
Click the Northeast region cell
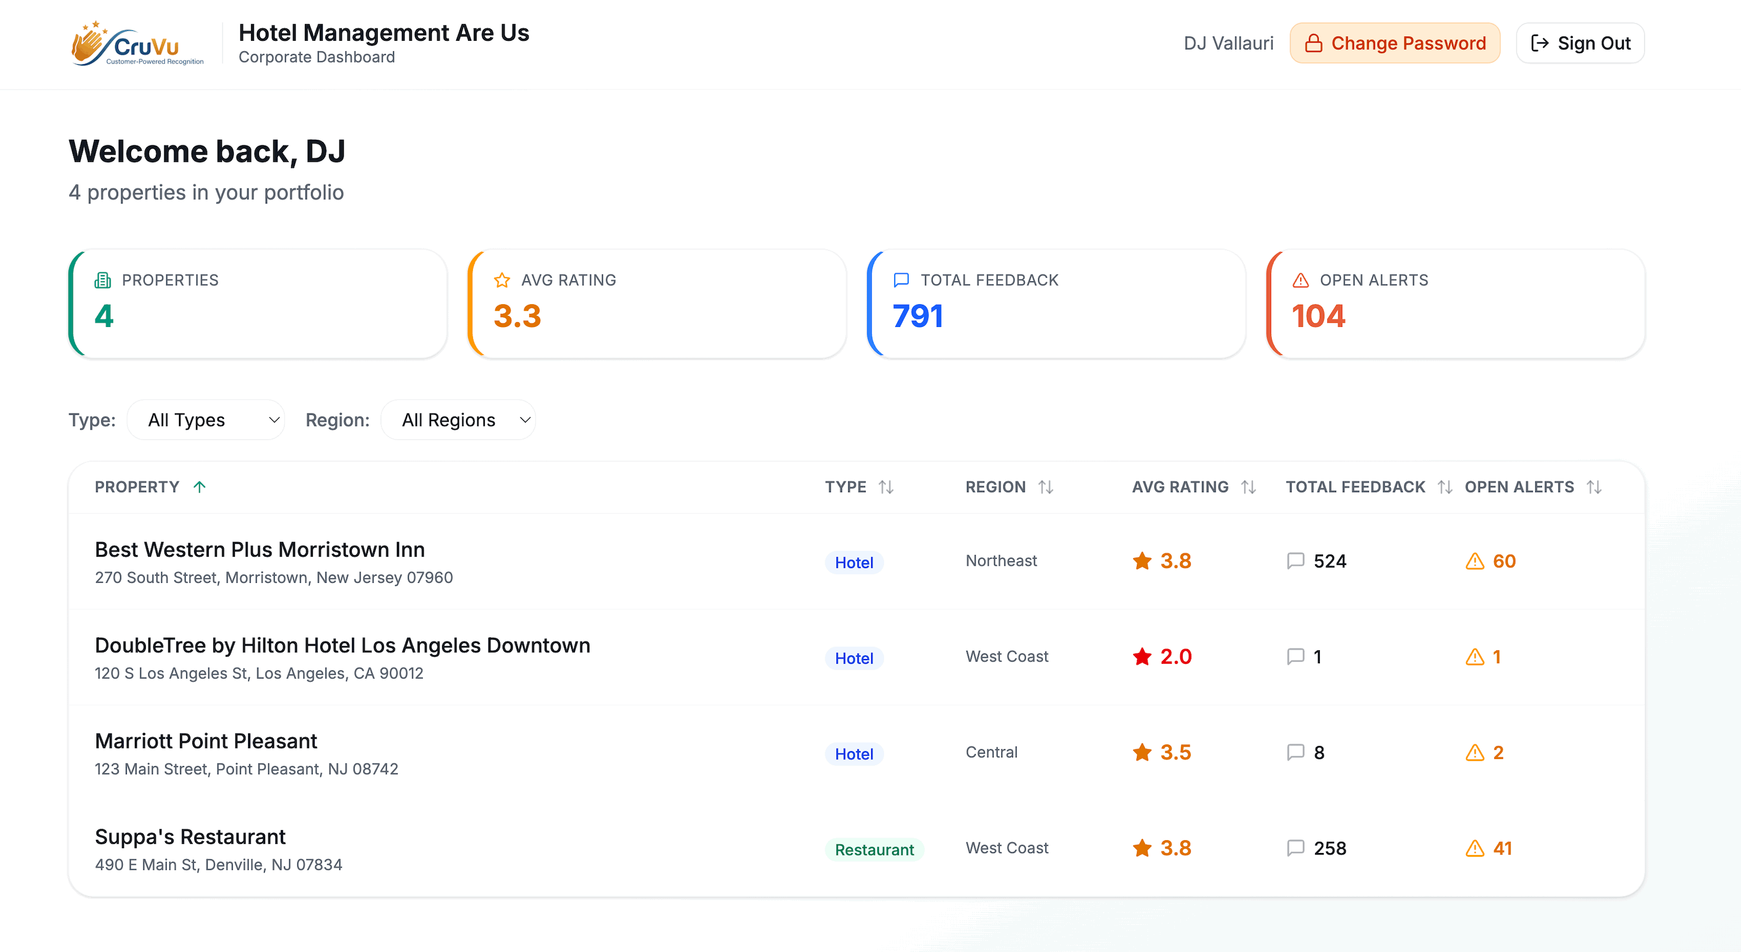pyautogui.click(x=1001, y=561)
